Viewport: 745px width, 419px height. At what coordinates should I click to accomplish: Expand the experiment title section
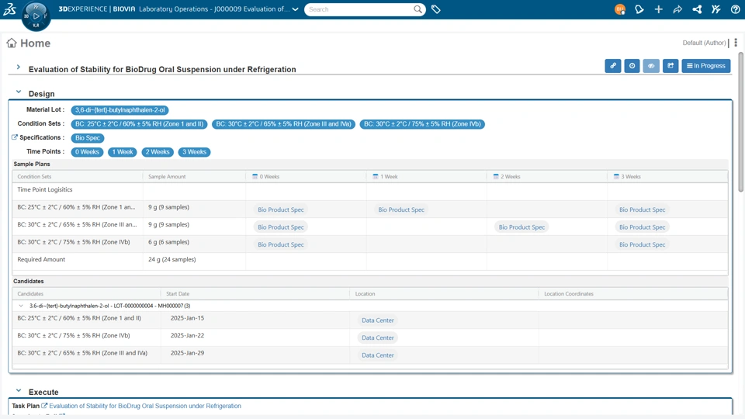click(x=19, y=67)
